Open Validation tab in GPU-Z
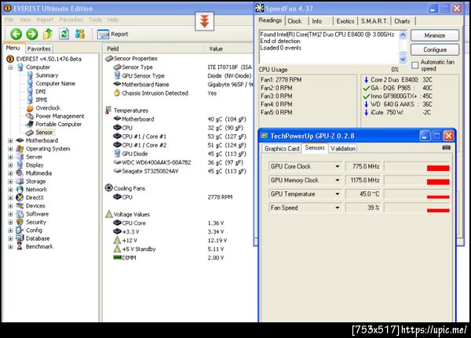The image size is (471, 338). click(343, 148)
